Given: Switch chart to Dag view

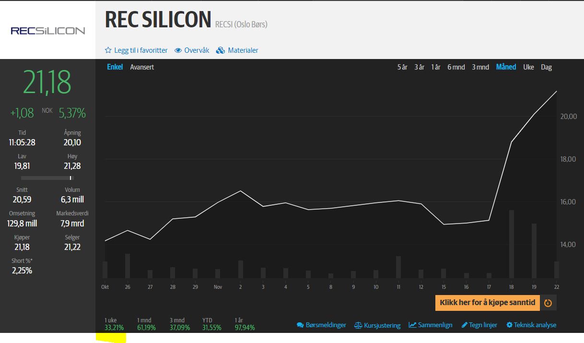Looking at the screenshot, I should pos(546,67).
